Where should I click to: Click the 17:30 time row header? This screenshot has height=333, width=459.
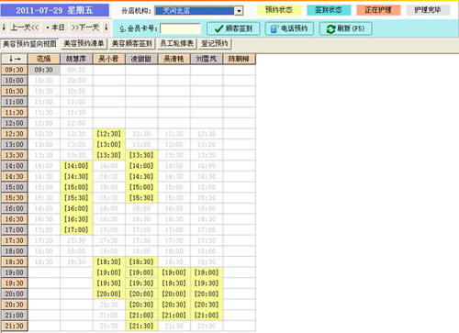click(15, 240)
